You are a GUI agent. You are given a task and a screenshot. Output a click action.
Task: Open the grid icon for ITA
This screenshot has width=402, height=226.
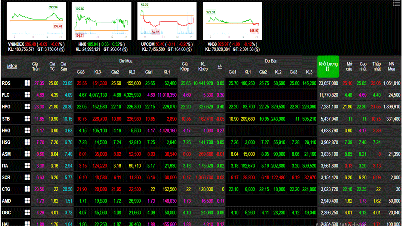click(x=27, y=166)
